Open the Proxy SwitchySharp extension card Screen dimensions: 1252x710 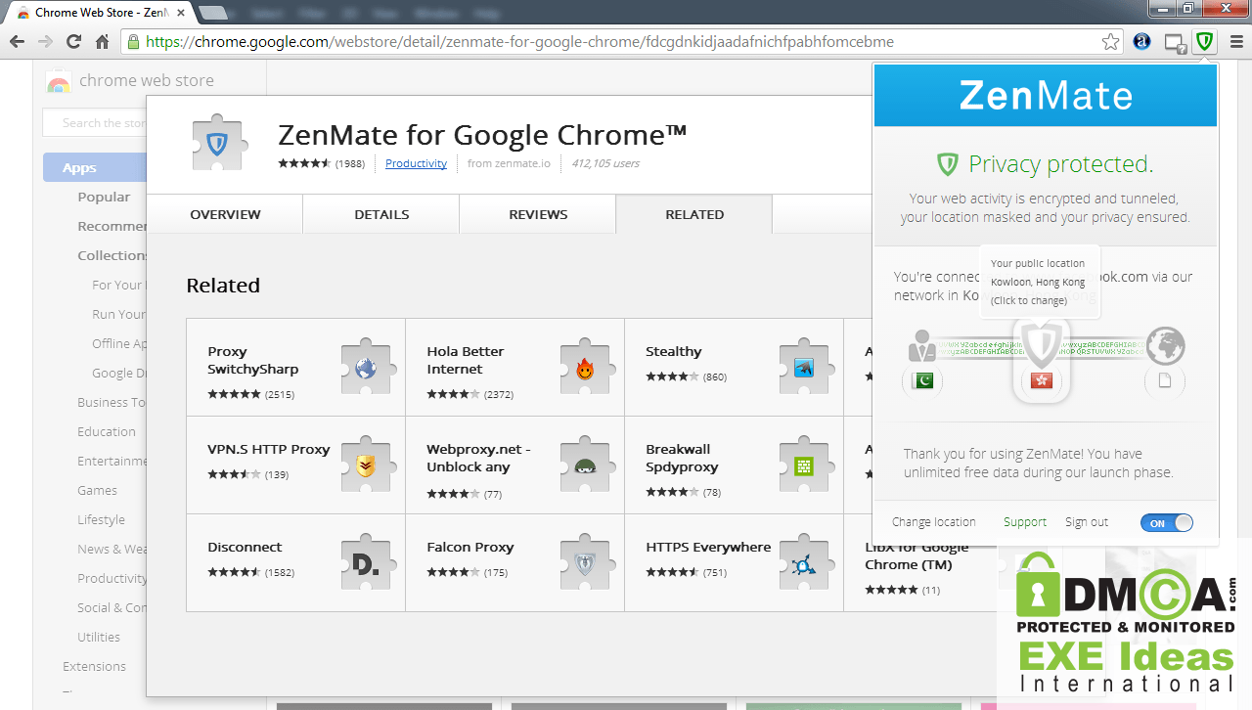pos(295,368)
